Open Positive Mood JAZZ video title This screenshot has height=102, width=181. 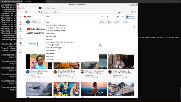[66, 72]
